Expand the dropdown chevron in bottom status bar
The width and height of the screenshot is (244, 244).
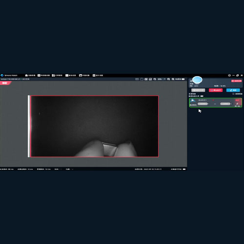72,169
